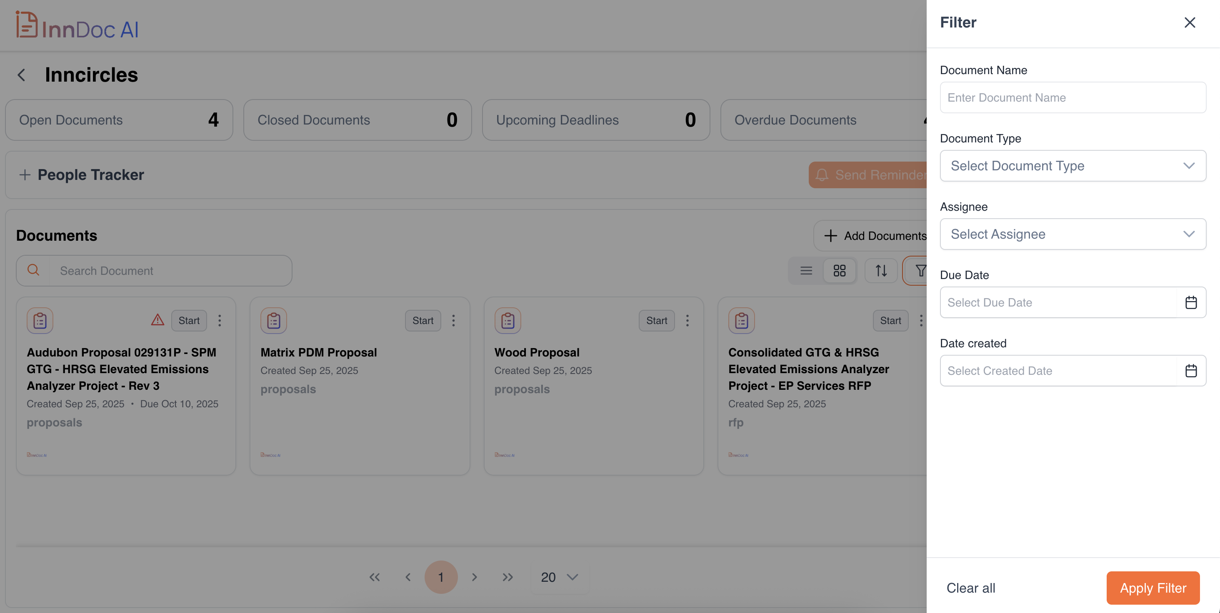Close the Filter panel
The width and height of the screenshot is (1220, 613).
(x=1189, y=22)
